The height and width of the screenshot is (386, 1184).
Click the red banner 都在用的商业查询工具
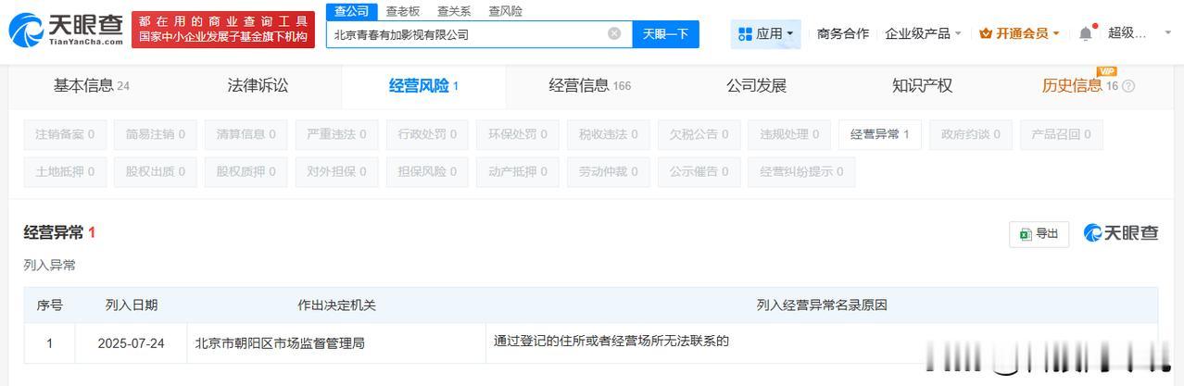[222, 29]
